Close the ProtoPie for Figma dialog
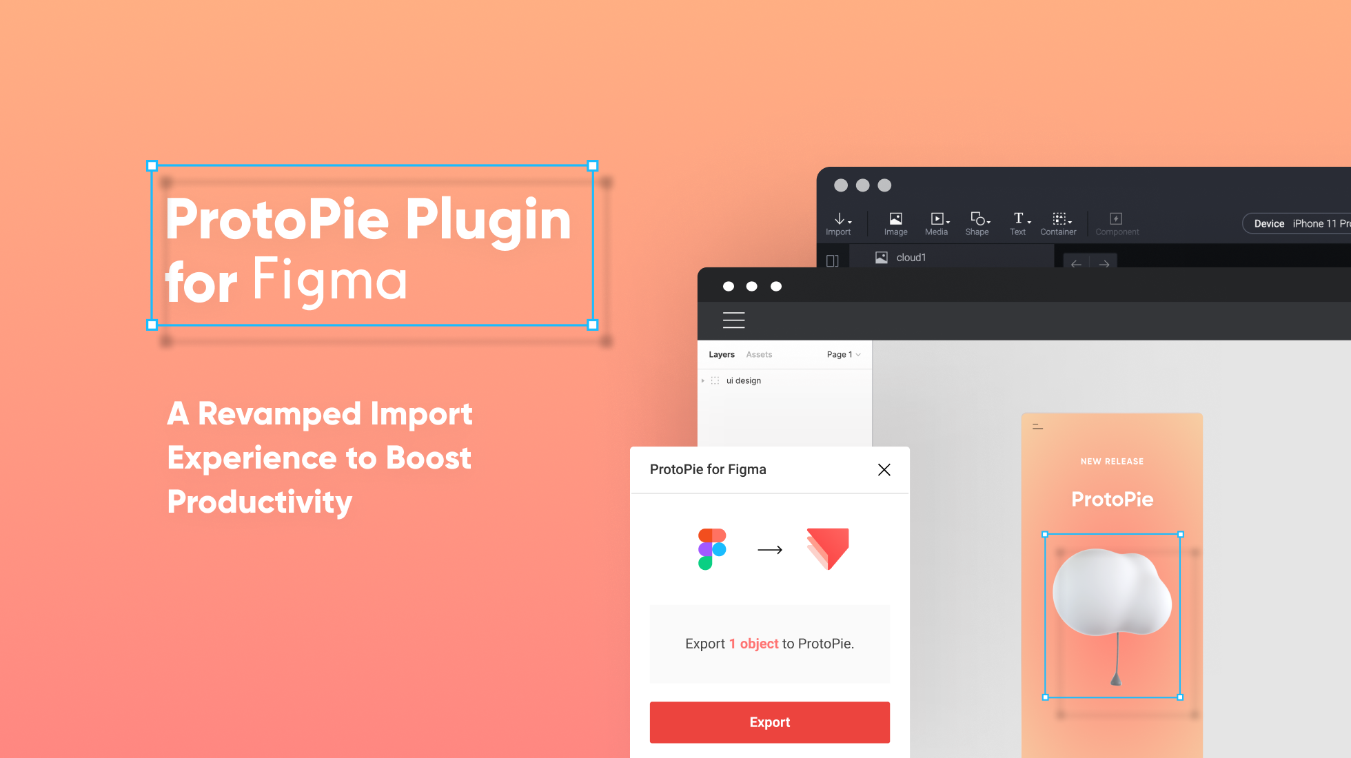1351x758 pixels. pos(884,469)
